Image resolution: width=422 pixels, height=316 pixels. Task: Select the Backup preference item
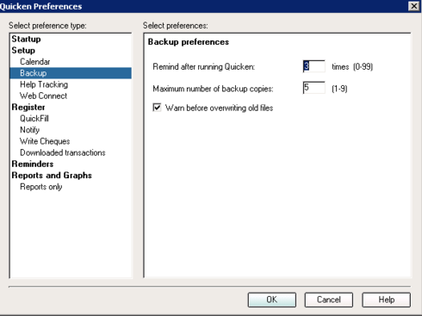coord(71,73)
